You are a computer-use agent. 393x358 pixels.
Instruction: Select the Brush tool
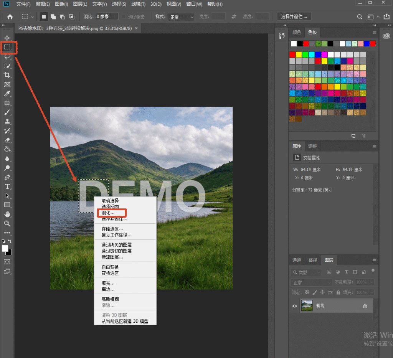pos(7,112)
